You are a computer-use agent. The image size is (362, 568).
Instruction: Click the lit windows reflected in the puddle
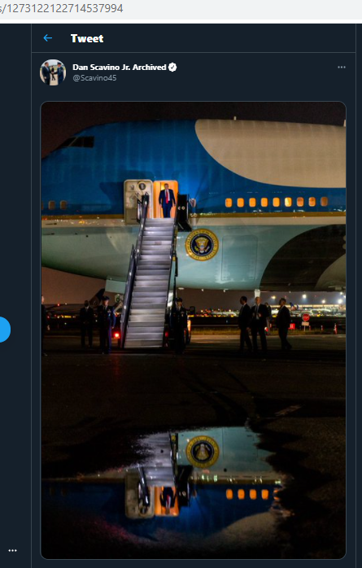point(247,494)
